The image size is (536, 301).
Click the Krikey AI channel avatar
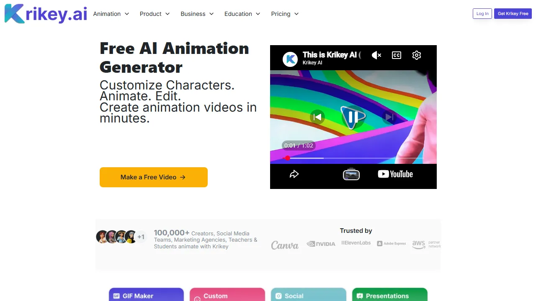(290, 59)
